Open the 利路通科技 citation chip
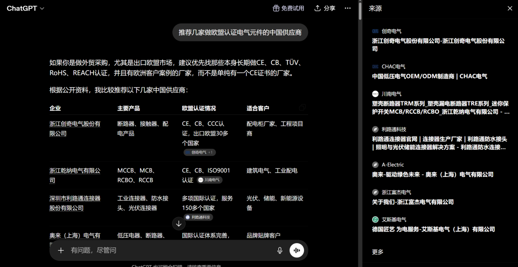 198,217
